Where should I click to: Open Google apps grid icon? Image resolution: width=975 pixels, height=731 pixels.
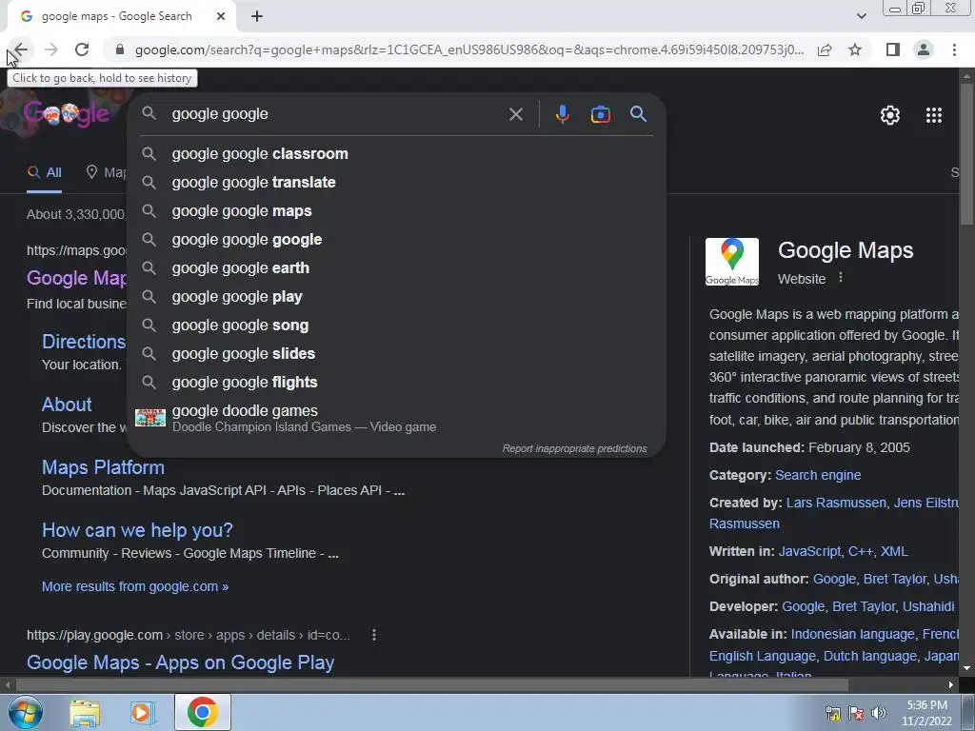(934, 115)
